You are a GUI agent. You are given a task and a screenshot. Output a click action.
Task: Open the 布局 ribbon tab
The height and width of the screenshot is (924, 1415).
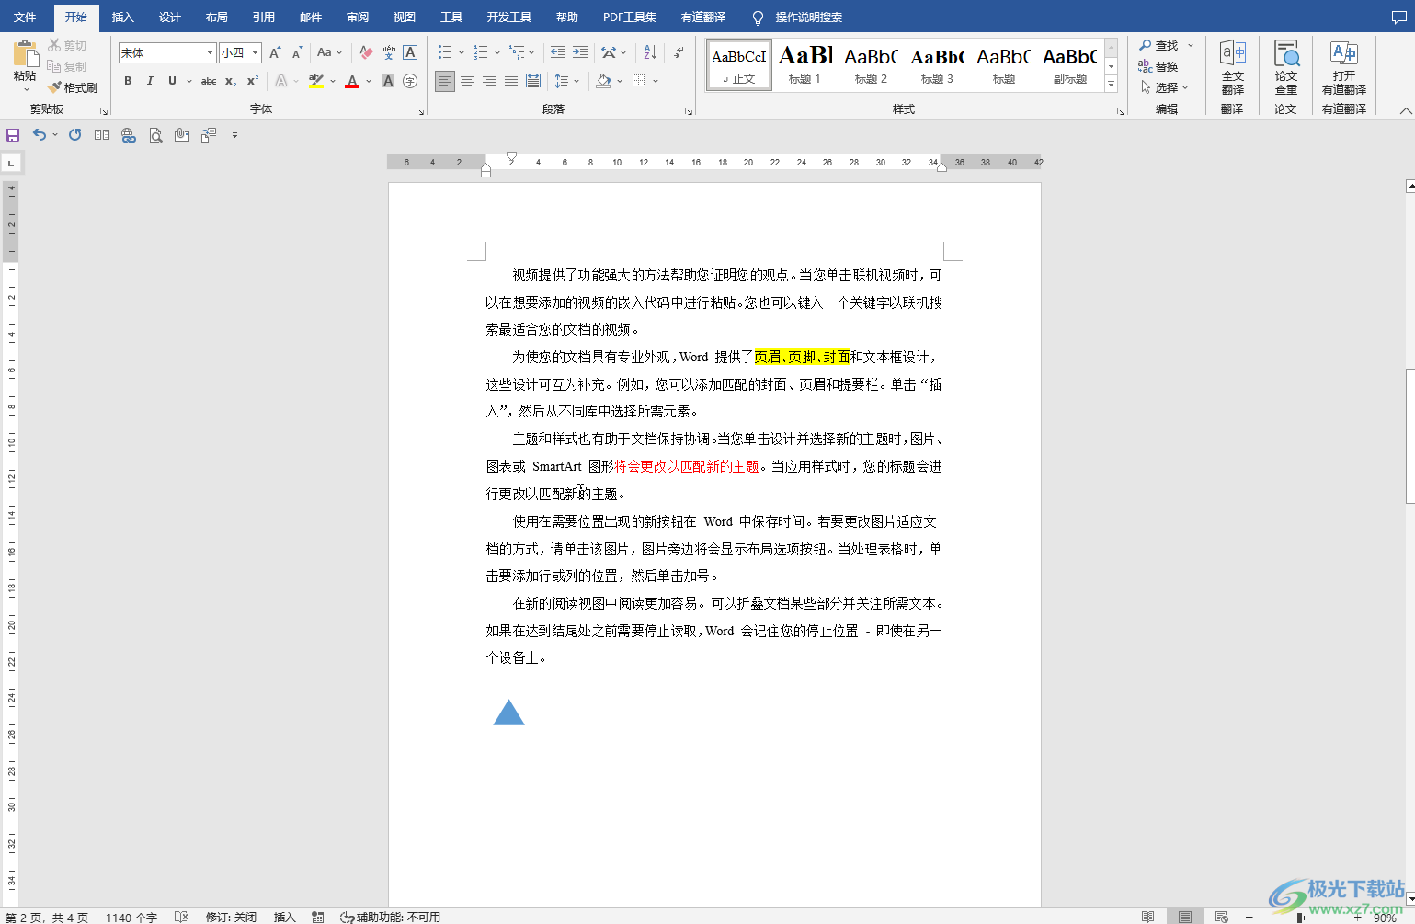coord(217,17)
